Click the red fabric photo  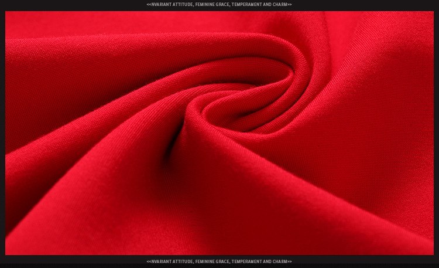pos(219,133)
